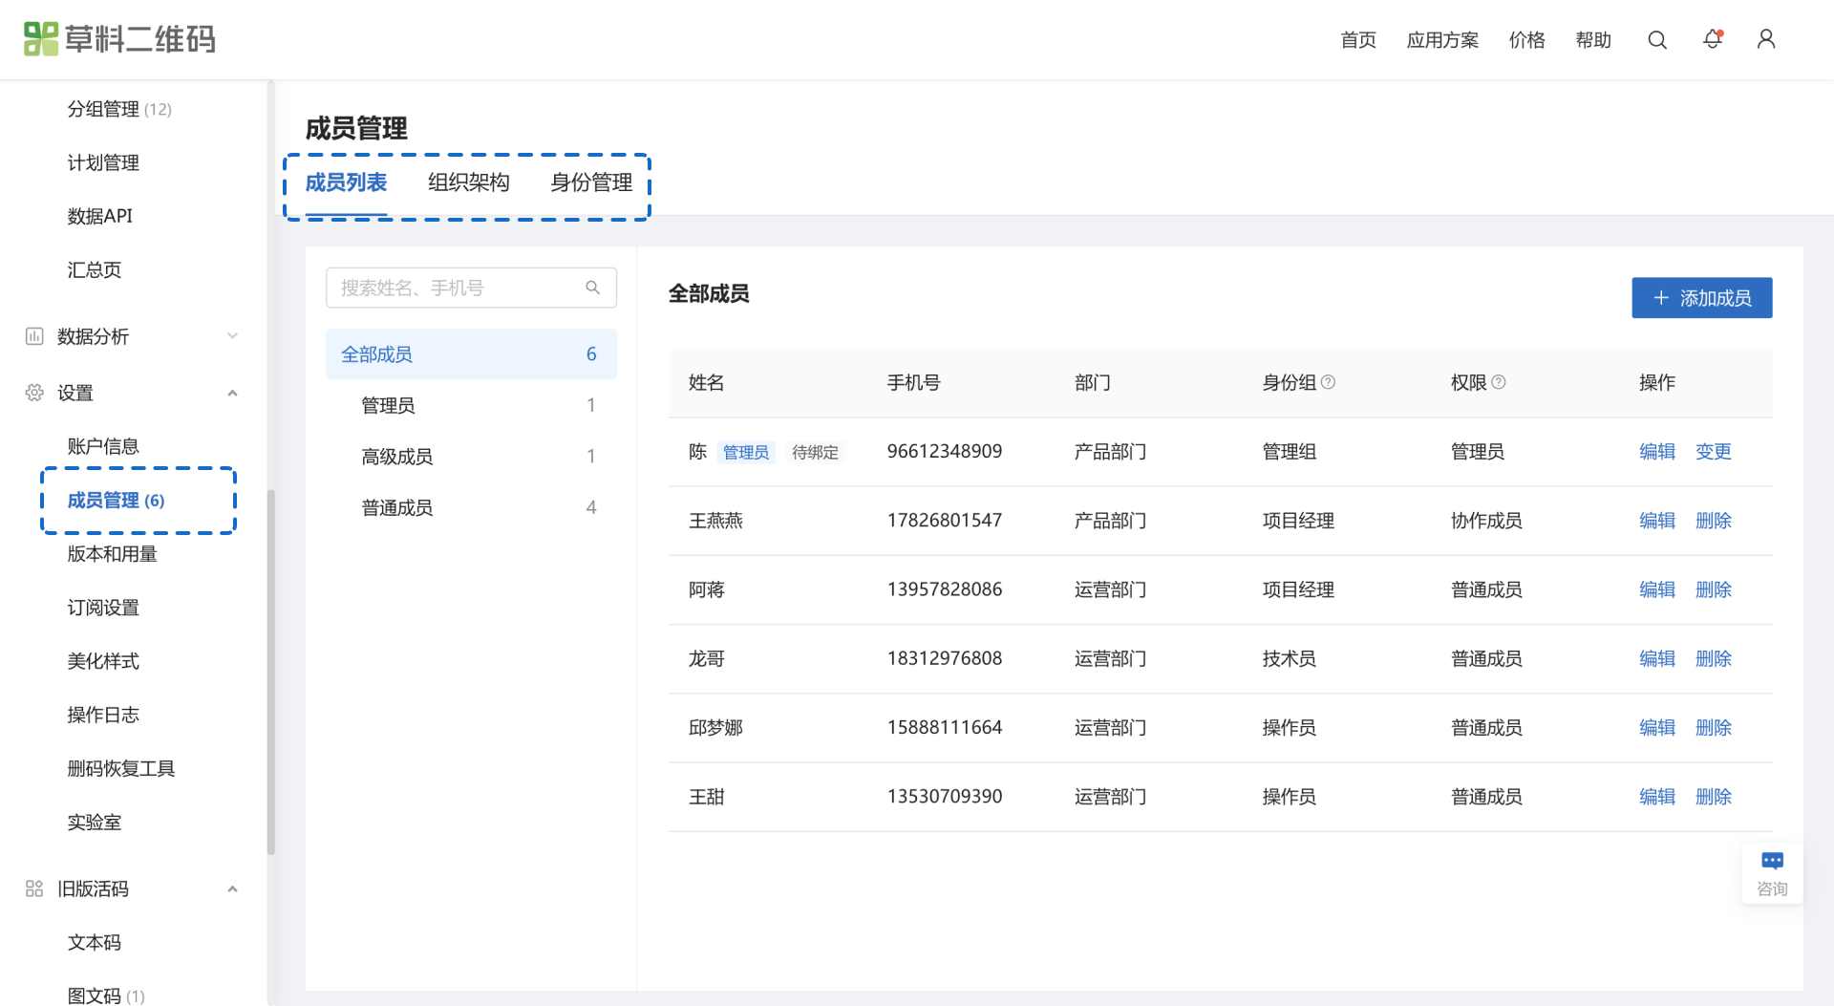Open 价格 in top navigation

[x=1526, y=40]
